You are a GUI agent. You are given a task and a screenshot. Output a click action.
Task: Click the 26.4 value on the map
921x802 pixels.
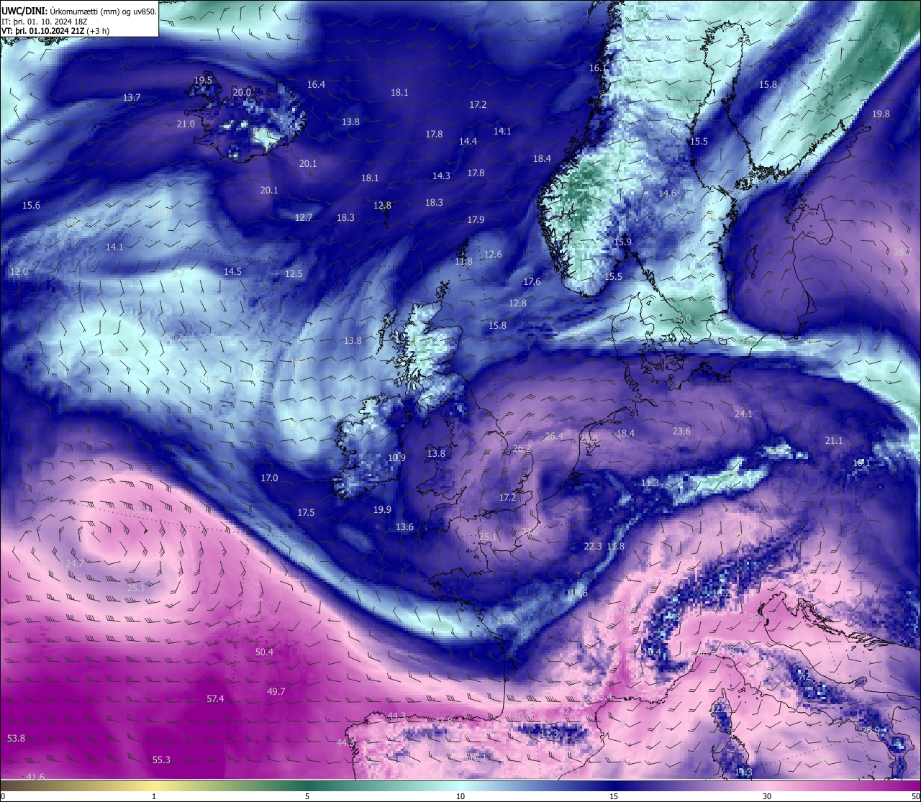pyautogui.click(x=554, y=436)
